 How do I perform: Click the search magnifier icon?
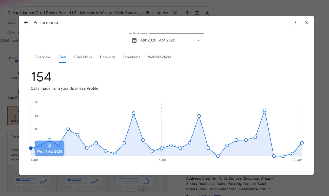click(x=207, y=13)
